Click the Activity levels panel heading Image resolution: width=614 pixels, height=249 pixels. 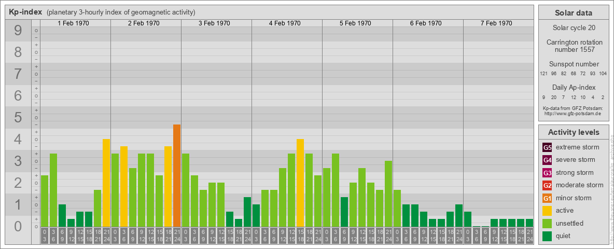point(574,132)
